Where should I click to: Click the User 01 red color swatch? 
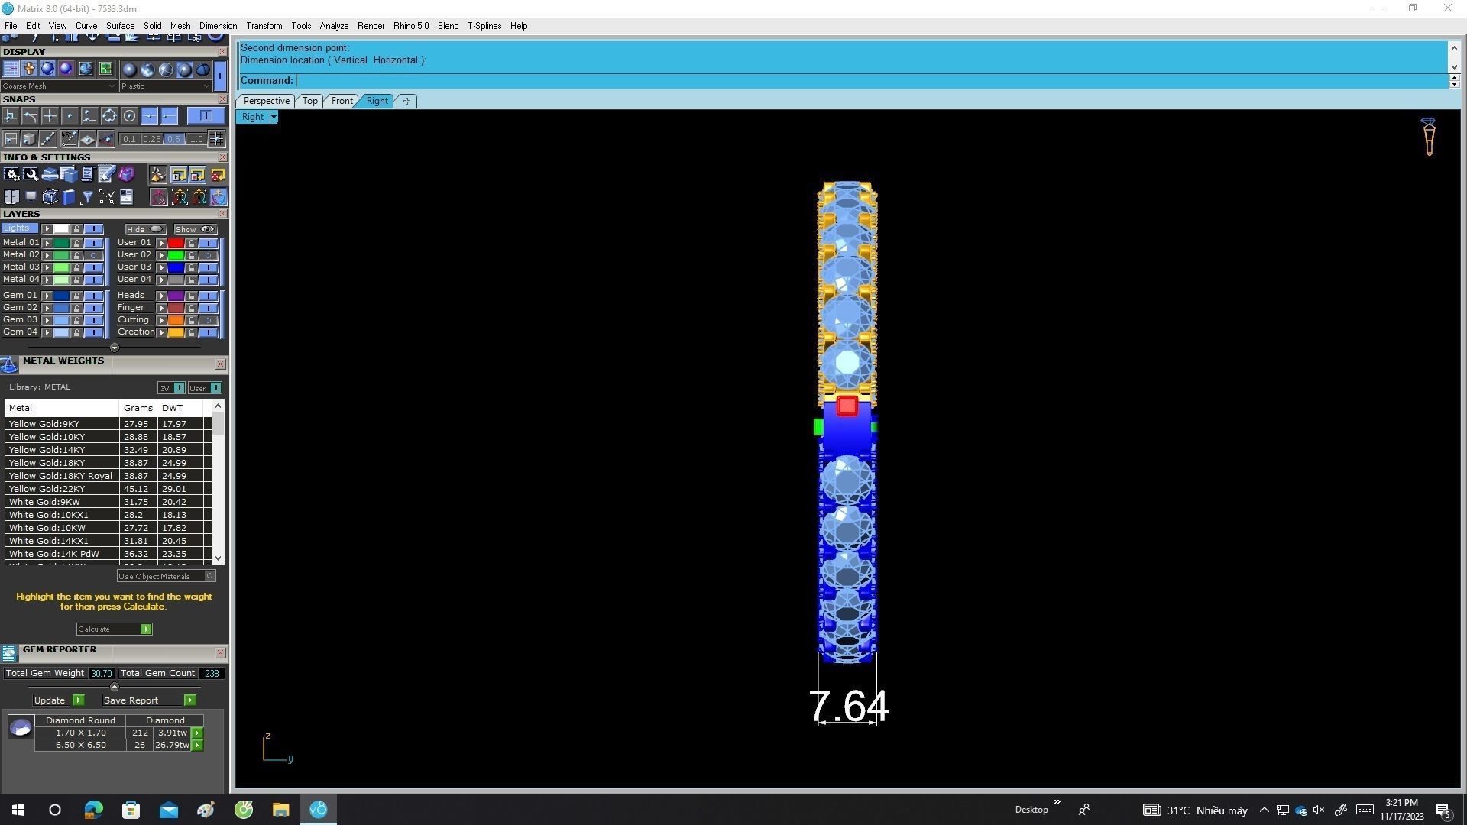[176, 243]
